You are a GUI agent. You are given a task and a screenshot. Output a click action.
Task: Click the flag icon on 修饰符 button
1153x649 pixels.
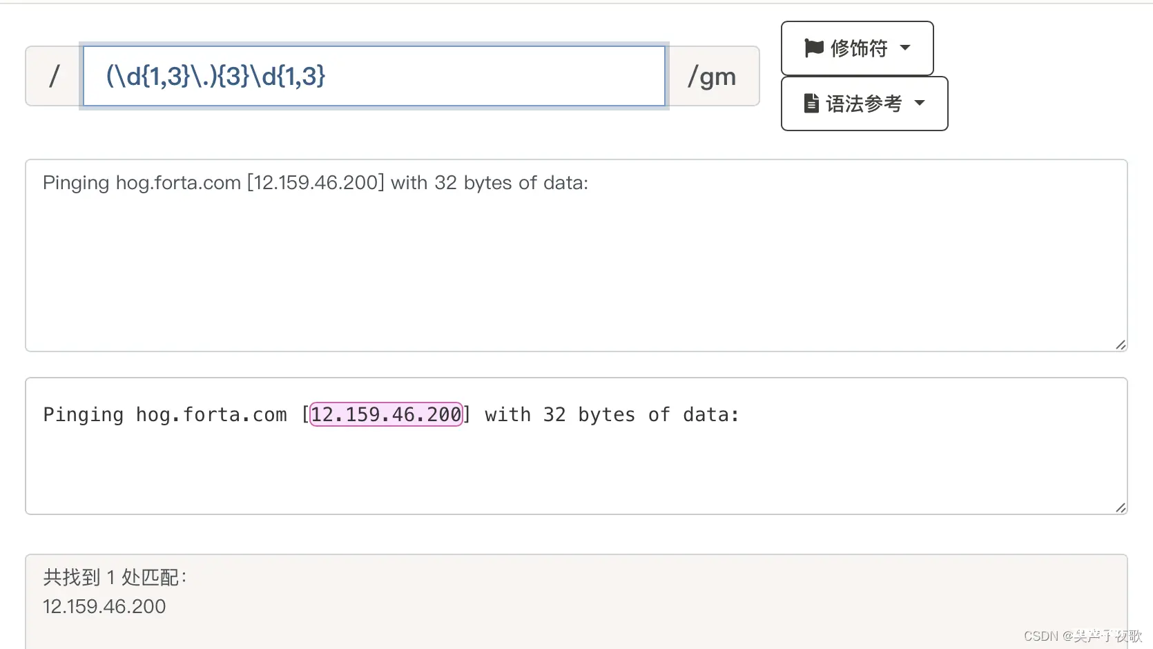click(x=814, y=48)
